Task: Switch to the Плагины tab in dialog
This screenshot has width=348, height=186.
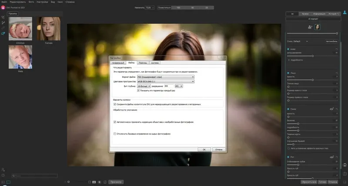Action: tap(143, 63)
